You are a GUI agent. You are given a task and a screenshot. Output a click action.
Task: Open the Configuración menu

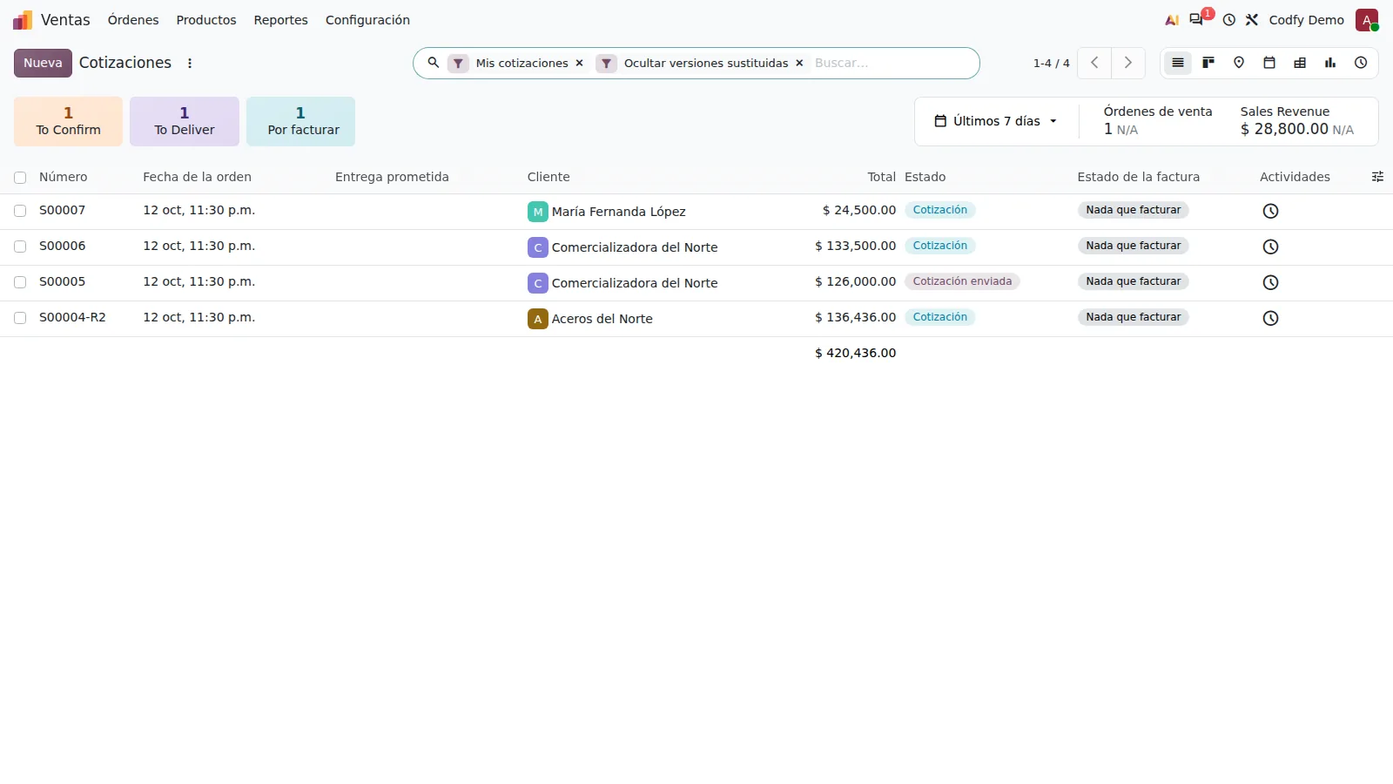point(367,20)
